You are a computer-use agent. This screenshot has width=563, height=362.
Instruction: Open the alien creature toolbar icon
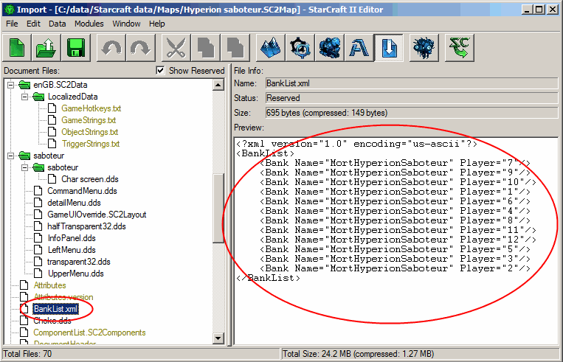coord(424,48)
